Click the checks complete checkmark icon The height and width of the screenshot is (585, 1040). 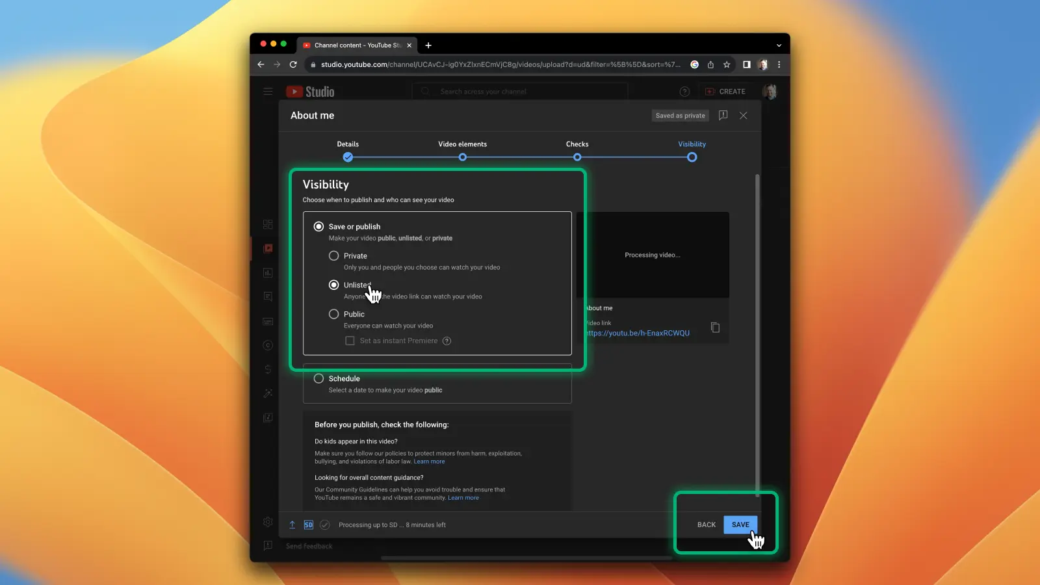click(x=325, y=525)
